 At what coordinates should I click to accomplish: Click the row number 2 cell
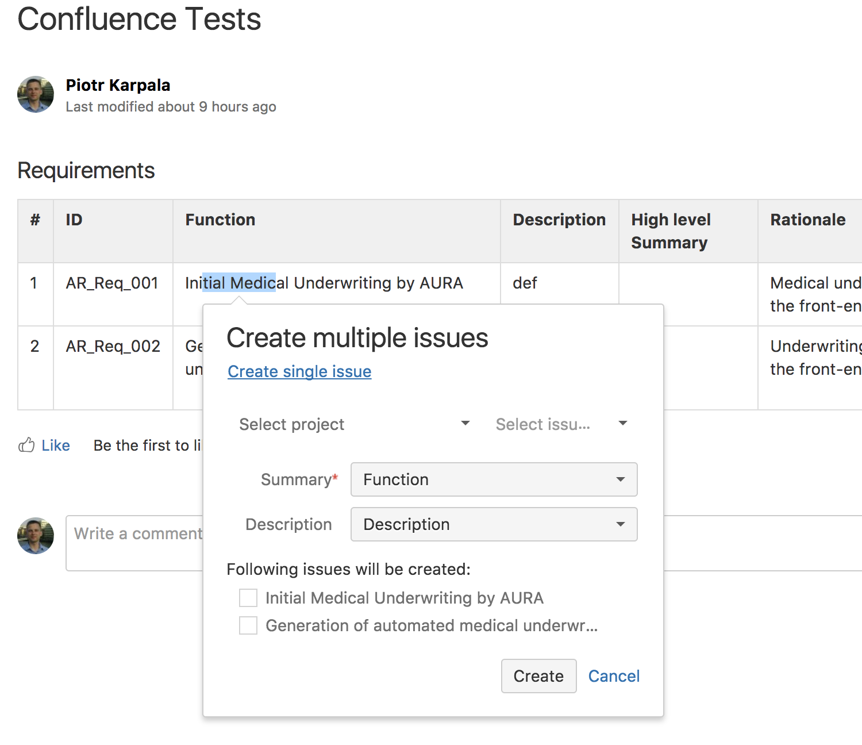(36, 368)
